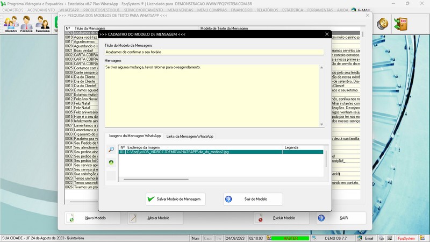Select row 0017 Agradecemos
430x242 pixels.
tap(81, 41)
